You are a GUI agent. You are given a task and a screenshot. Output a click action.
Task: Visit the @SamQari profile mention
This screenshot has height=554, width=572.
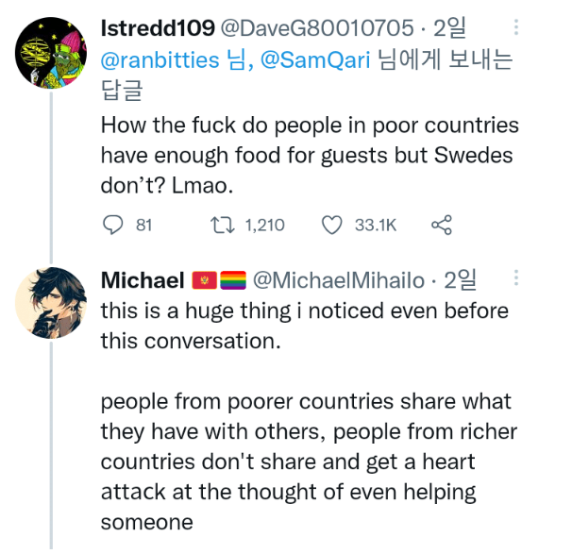[313, 61]
